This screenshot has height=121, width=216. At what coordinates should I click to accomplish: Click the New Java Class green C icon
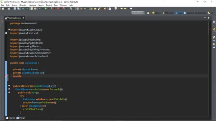point(85,9)
